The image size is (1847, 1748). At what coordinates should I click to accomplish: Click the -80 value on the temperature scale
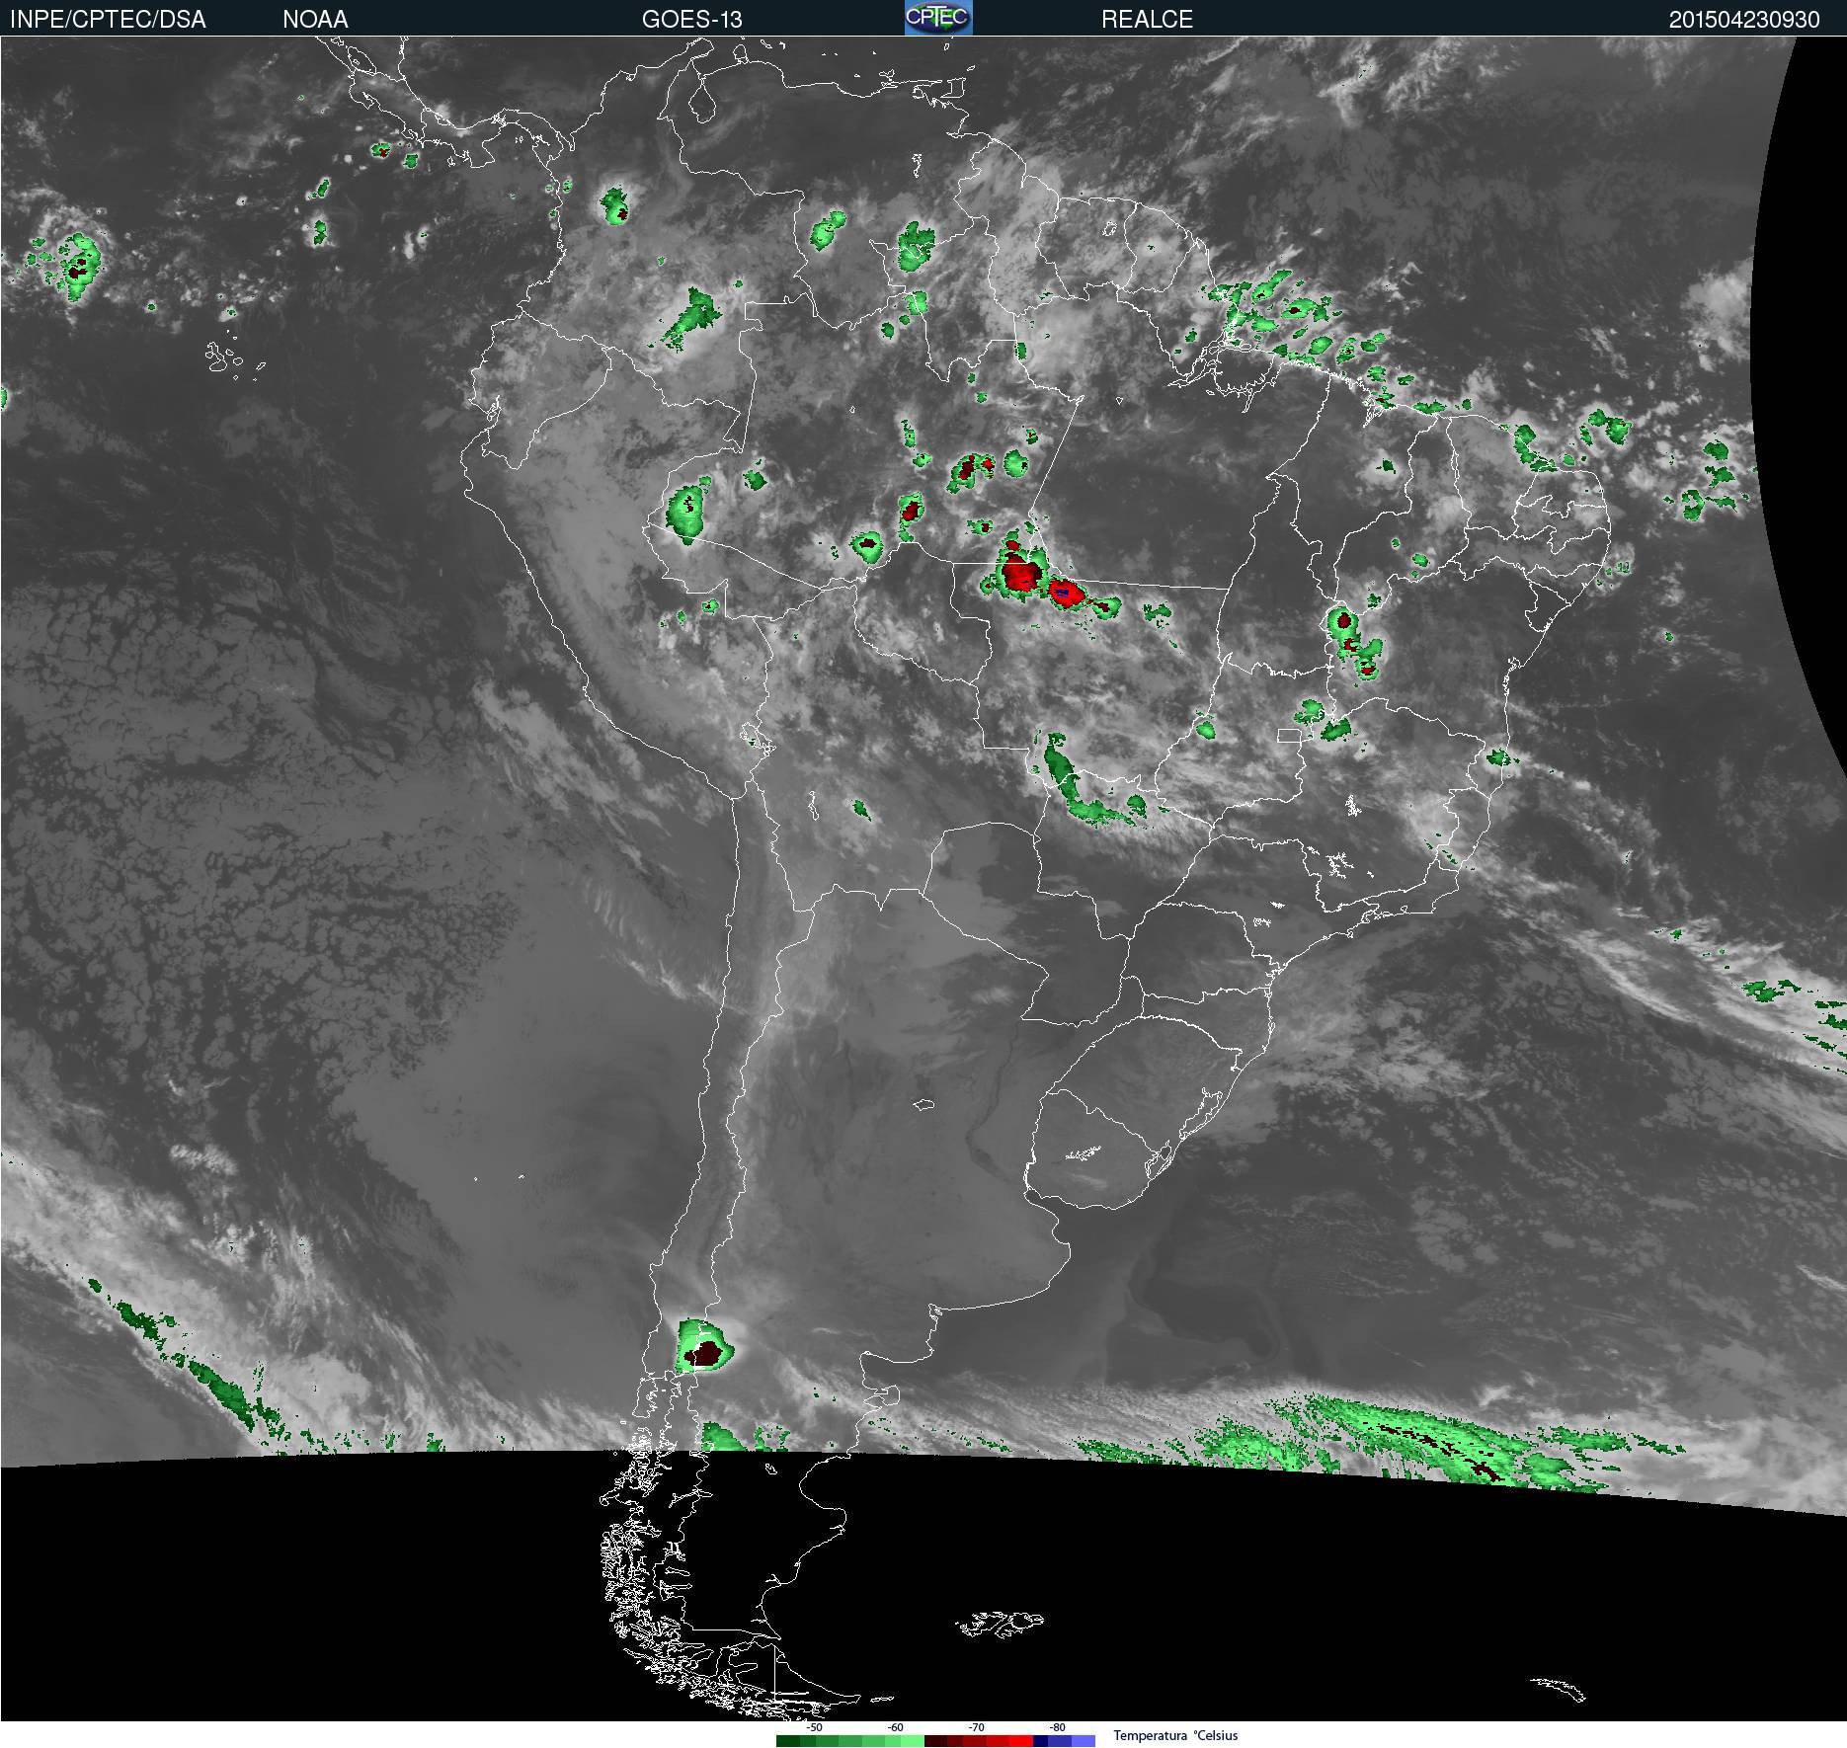pyautogui.click(x=1057, y=1727)
